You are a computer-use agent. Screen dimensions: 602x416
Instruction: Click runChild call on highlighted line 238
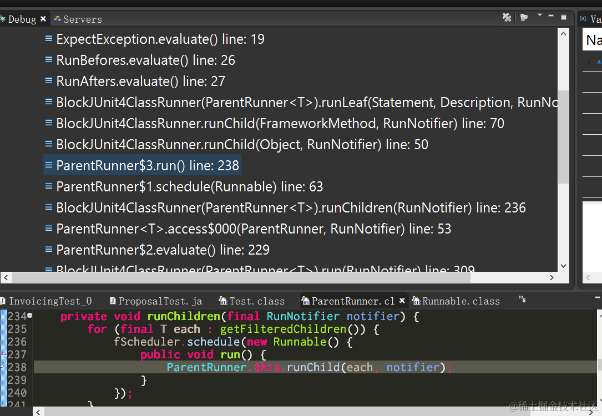[x=313, y=367]
